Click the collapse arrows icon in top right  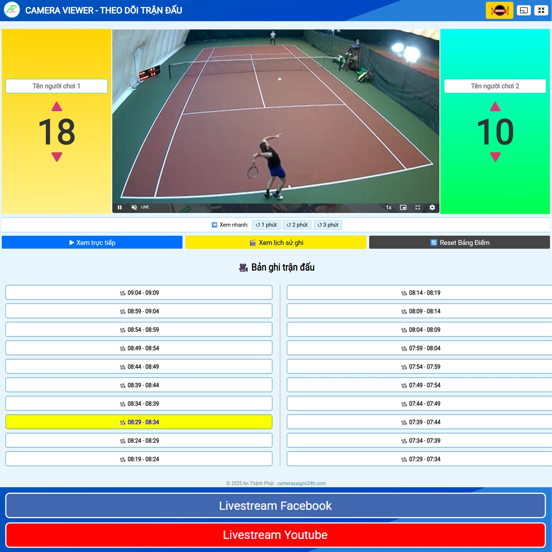tap(541, 10)
